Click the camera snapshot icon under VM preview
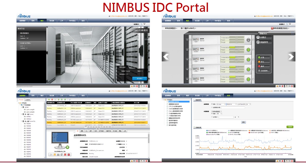Viewport: 306px width, 164px height. tap(58, 155)
